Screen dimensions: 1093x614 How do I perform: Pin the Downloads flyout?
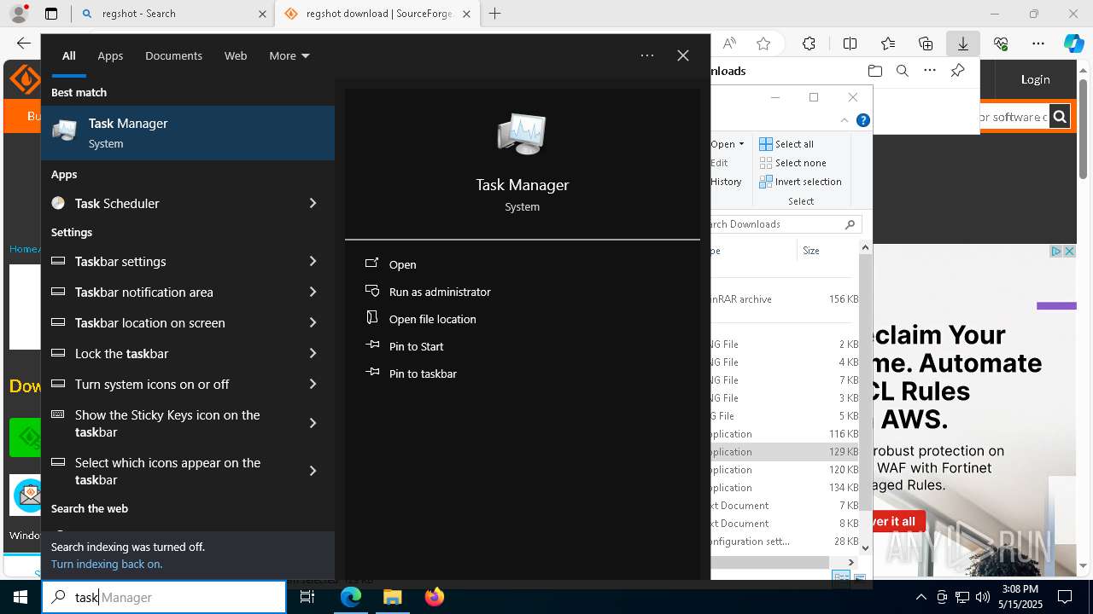pos(957,71)
